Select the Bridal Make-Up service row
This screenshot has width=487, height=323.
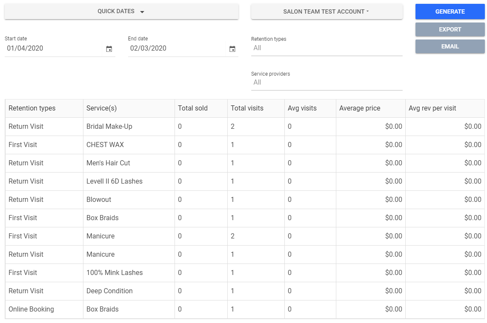pos(109,127)
